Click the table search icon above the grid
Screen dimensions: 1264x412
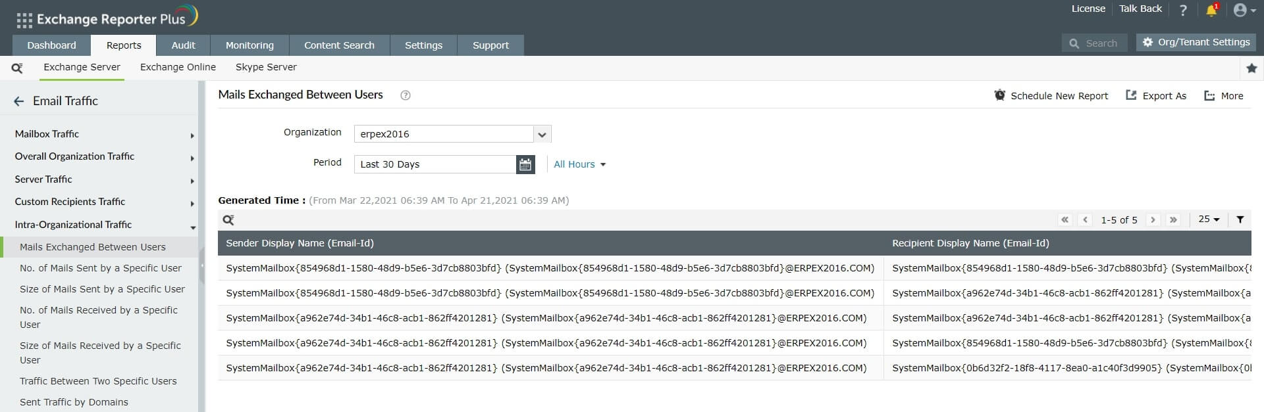coord(228,220)
